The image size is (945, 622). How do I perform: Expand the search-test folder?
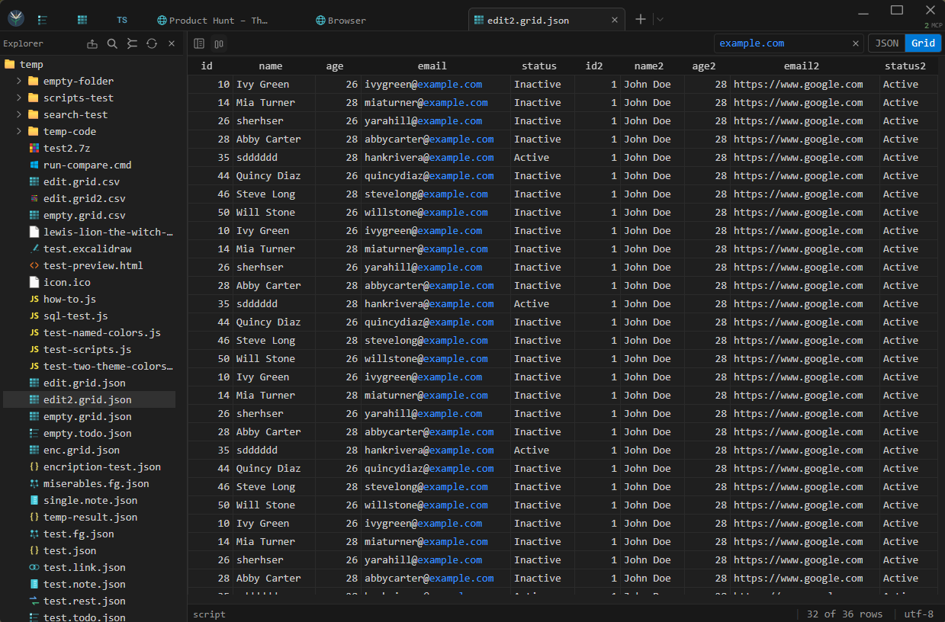[19, 114]
